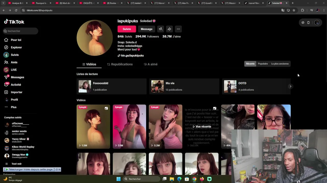The height and width of the screenshot is (183, 327).
Task: Open the Ma vie playlist
Action: 184,86
